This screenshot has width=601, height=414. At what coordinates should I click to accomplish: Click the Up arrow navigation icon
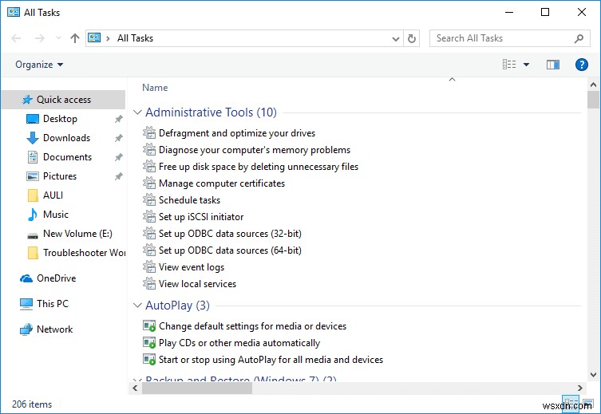(75, 38)
